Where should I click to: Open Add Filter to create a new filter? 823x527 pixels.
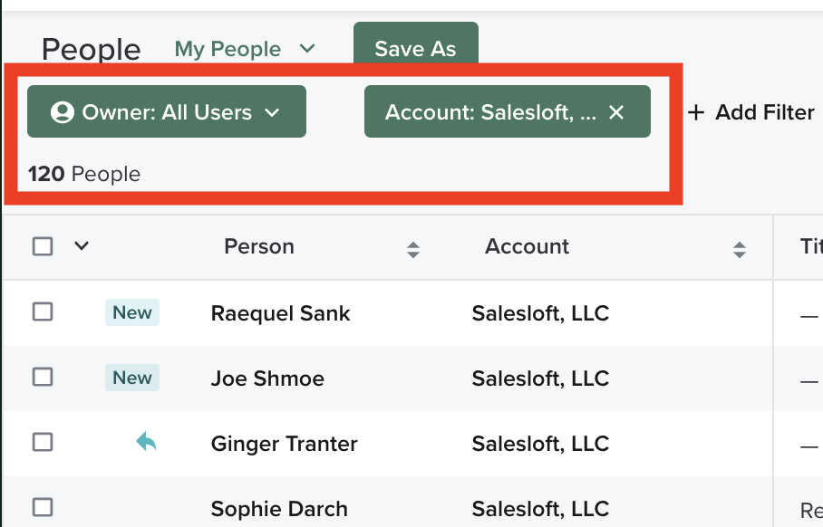(750, 112)
